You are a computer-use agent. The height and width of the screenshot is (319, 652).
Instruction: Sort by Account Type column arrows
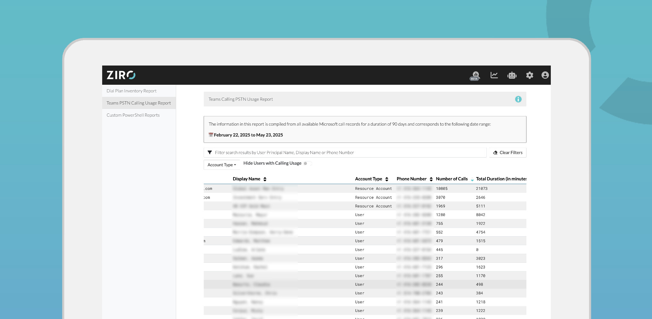pos(387,179)
